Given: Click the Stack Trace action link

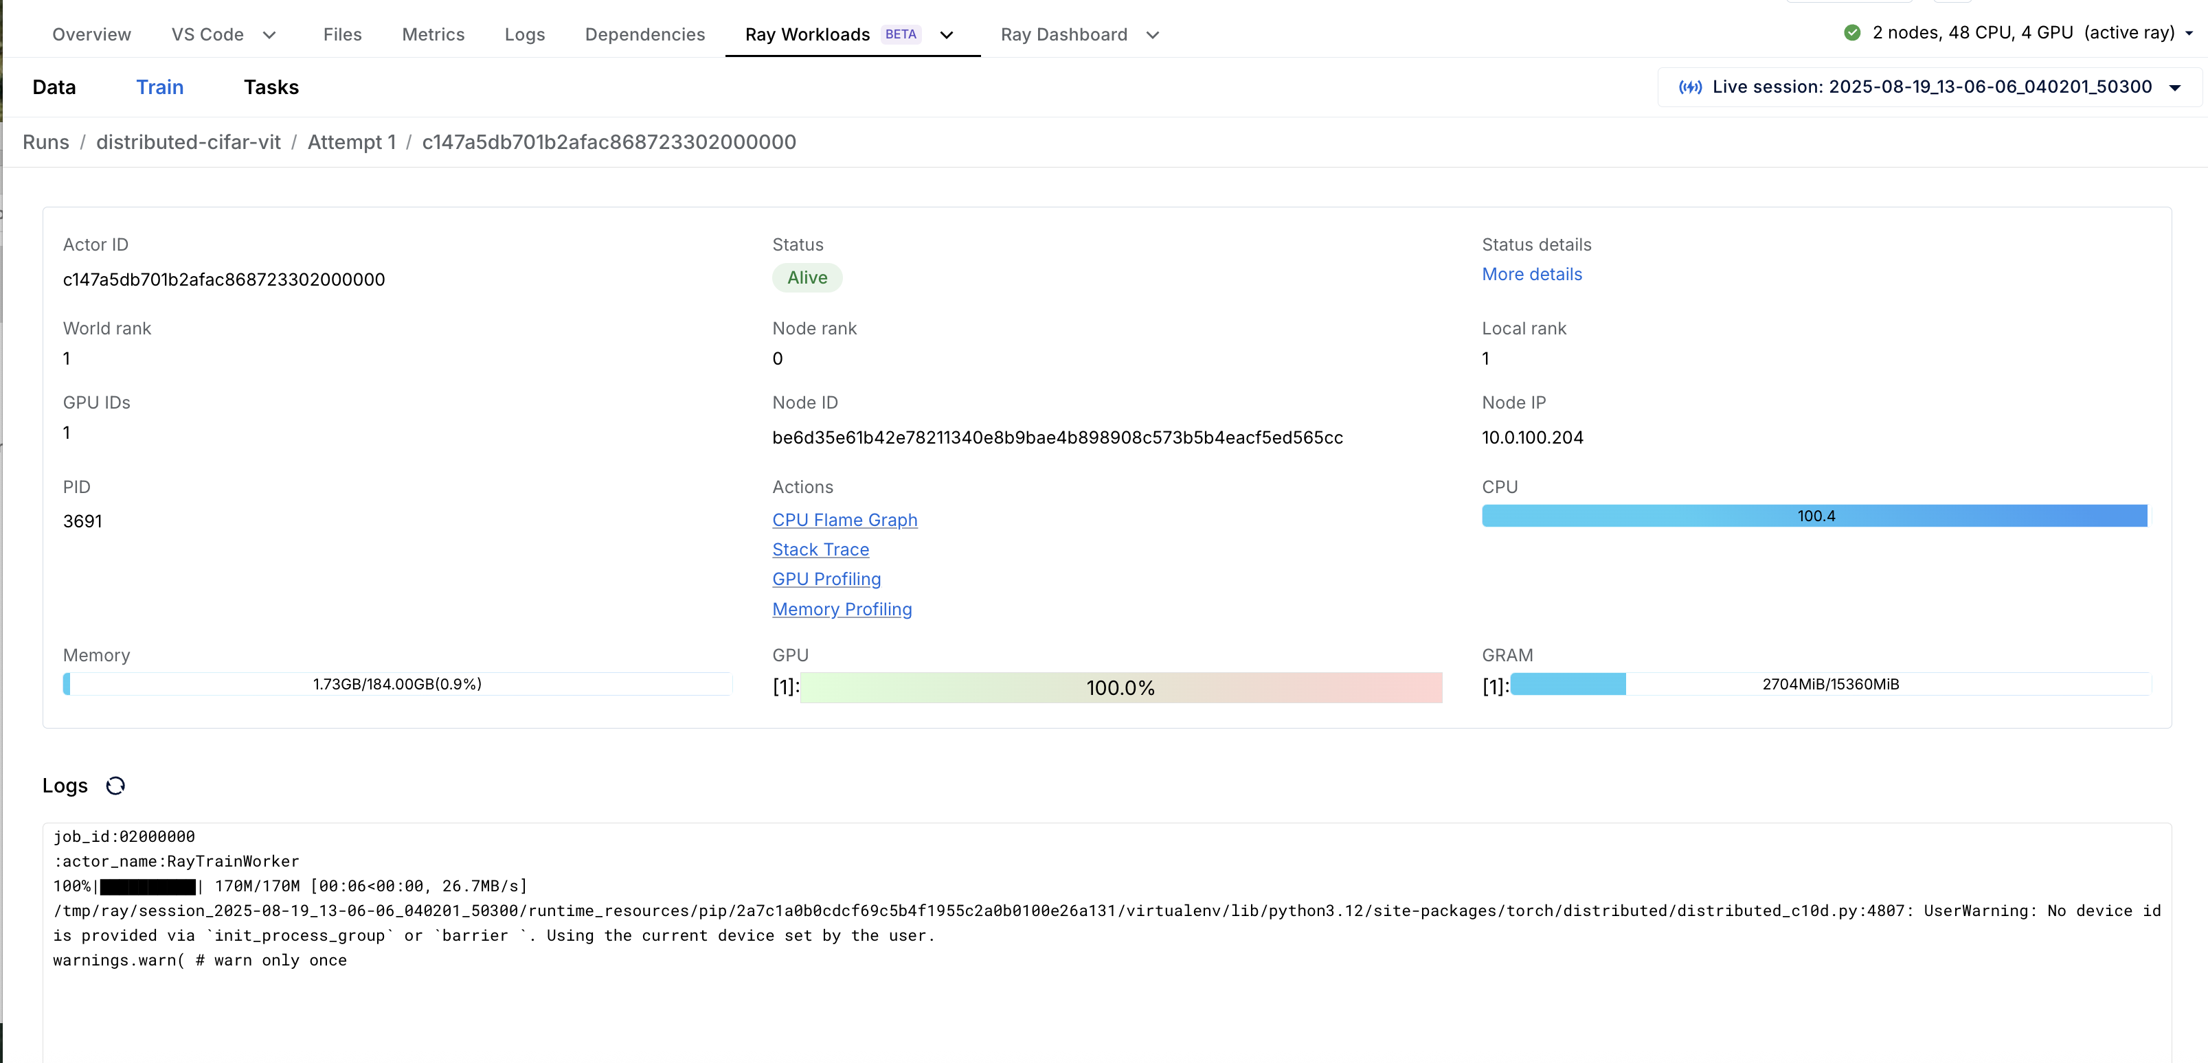Looking at the screenshot, I should point(820,550).
